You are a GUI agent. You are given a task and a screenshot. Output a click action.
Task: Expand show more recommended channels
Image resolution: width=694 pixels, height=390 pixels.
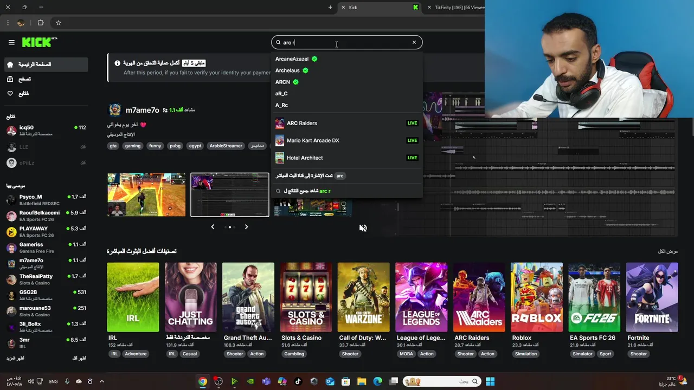(15, 358)
